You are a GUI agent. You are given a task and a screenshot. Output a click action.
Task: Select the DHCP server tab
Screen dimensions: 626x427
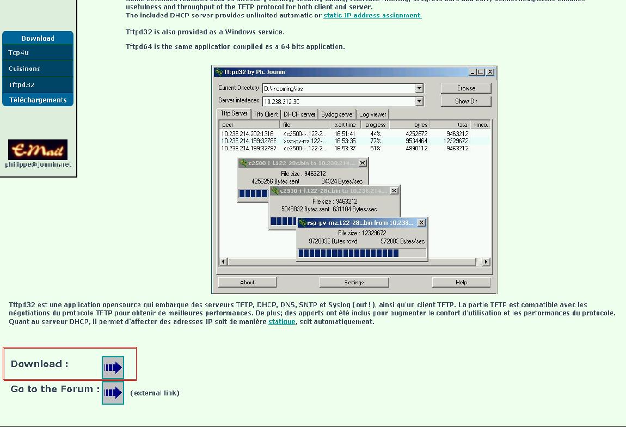299,114
